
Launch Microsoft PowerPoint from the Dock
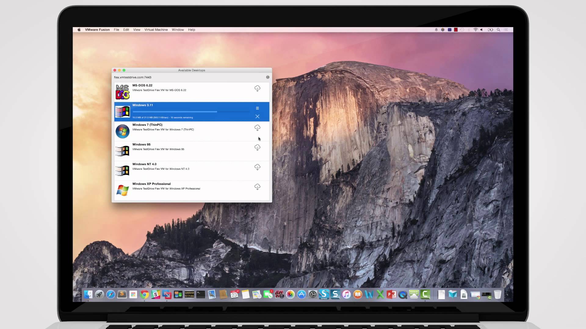coord(392,294)
